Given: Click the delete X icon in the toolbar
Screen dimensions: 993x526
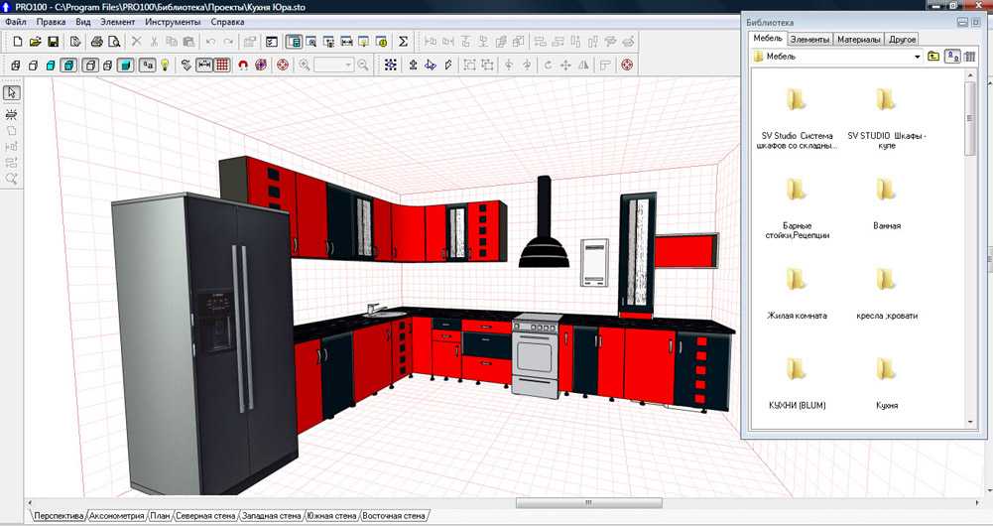Looking at the screenshot, I should 136,42.
